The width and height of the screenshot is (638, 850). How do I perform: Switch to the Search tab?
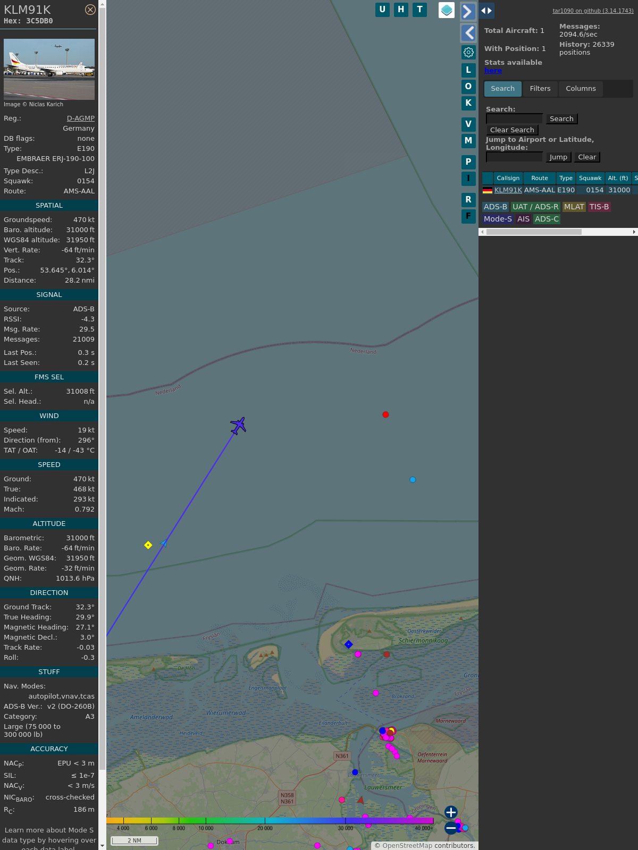pos(503,89)
